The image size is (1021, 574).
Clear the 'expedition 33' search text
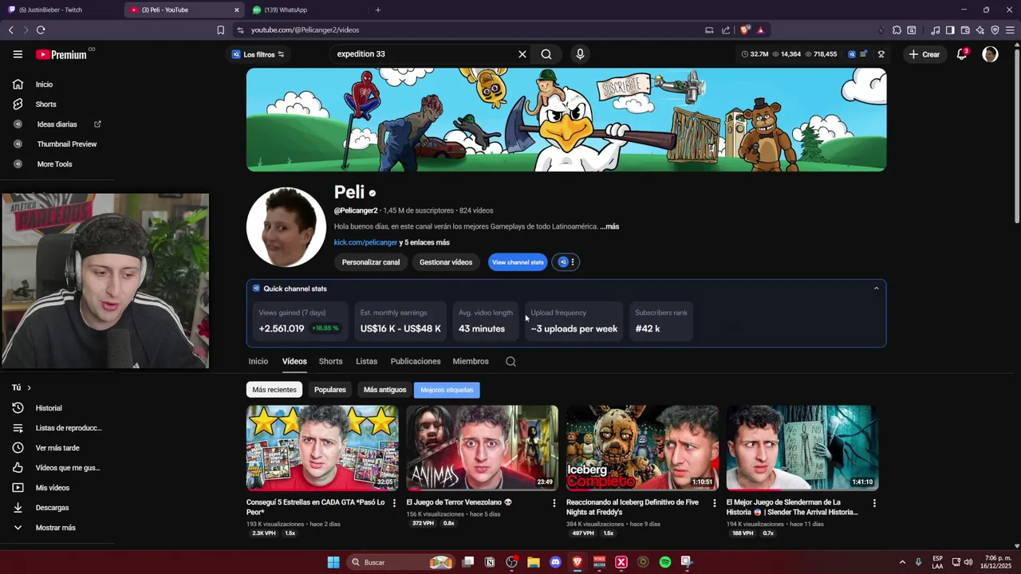point(522,54)
